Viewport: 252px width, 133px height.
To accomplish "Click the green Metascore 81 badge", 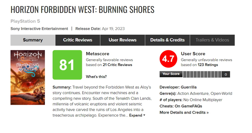I will [67, 65].
